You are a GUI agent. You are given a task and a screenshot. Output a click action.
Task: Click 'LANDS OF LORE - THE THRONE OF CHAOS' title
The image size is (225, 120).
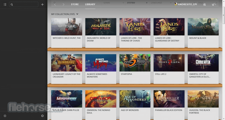pyautogui.click(x=131, y=39)
